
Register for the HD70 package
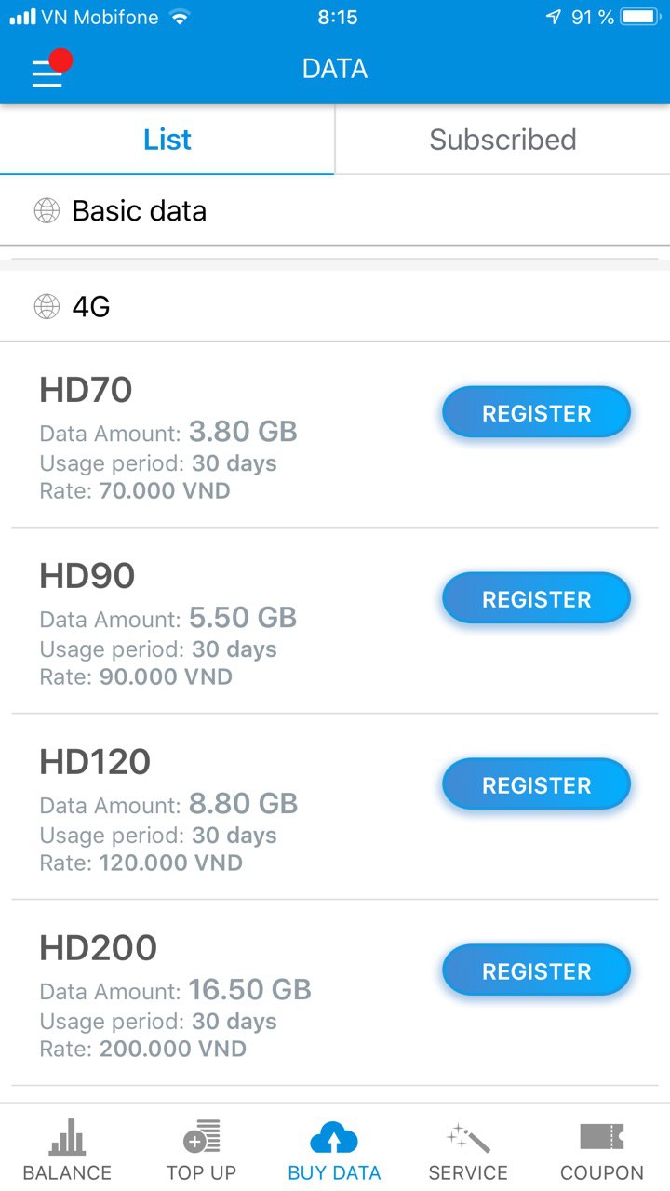pyautogui.click(x=536, y=413)
